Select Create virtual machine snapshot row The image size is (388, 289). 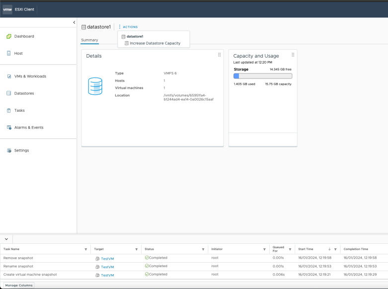click(194, 275)
